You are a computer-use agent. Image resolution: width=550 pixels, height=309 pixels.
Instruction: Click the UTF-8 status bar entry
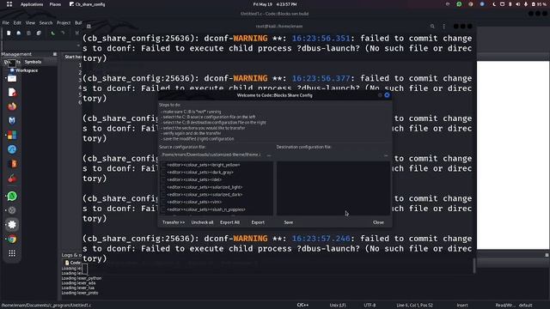pyautogui.click(x=370, y=306)
